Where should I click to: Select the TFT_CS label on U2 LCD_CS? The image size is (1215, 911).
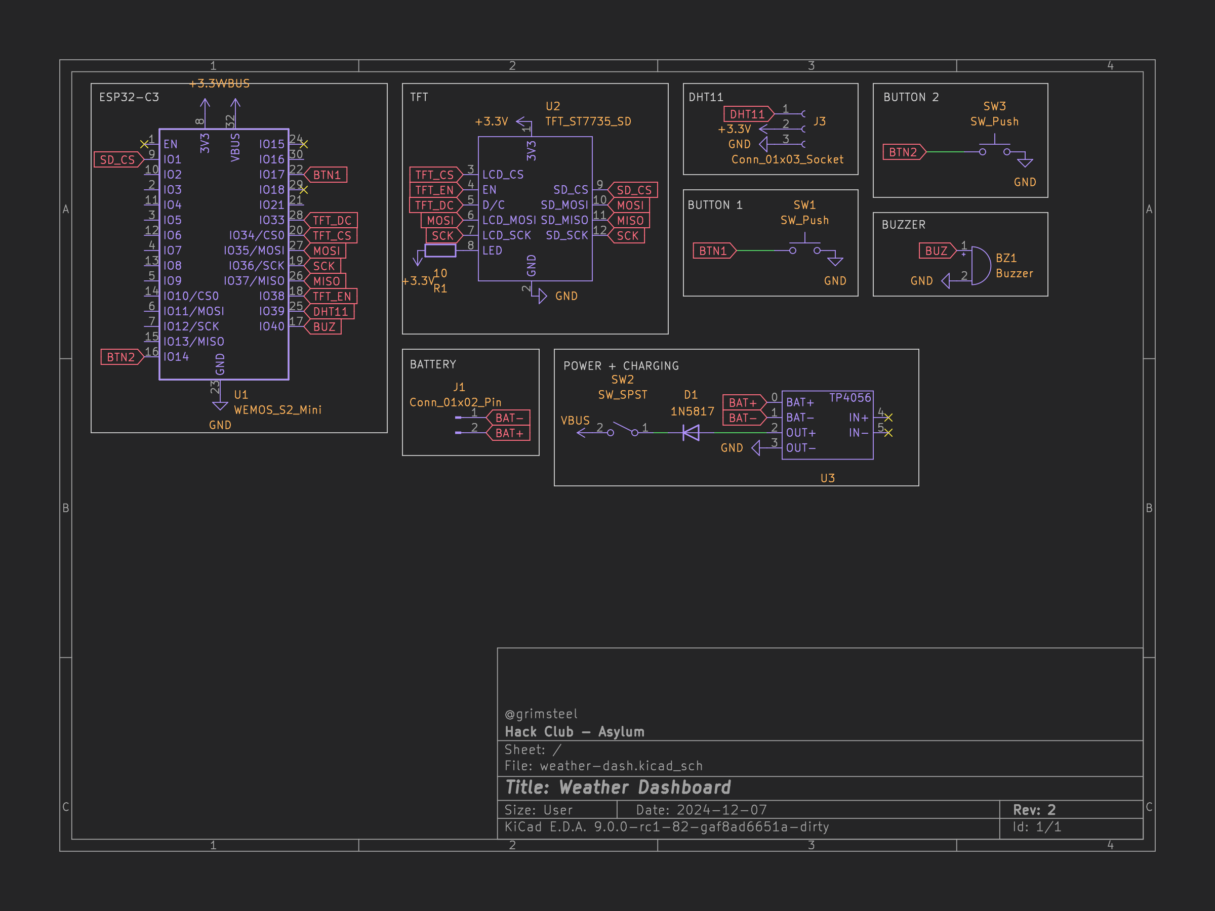pyautogui.click(x=436, y=175)
